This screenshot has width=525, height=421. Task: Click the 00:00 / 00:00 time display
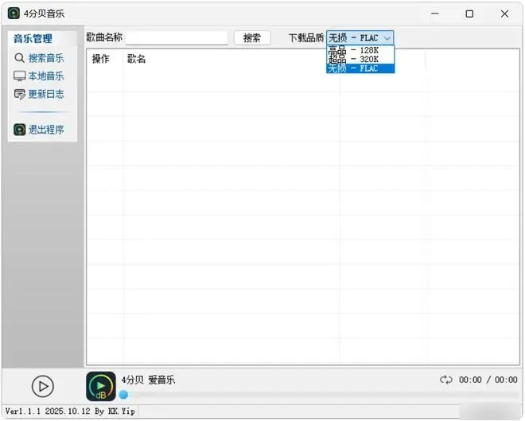(x=488, y=380)
